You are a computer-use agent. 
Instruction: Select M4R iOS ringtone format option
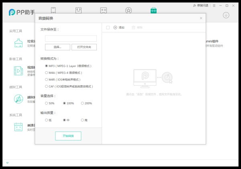pyautogui.click(x=47, y=79)
